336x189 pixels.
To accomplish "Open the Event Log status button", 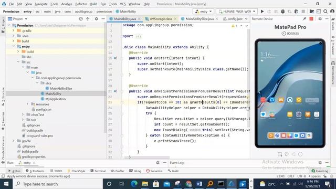I will 320,171.
